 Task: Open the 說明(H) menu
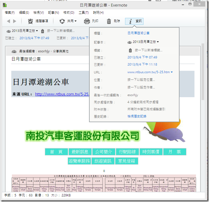point(98,12)
